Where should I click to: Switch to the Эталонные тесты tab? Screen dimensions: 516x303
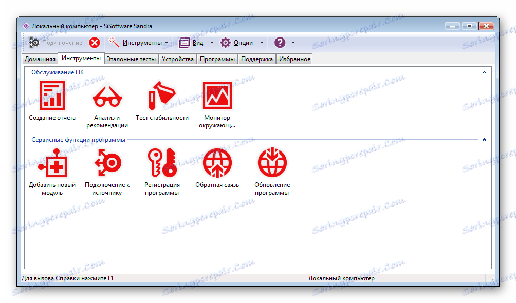point(131,59)
